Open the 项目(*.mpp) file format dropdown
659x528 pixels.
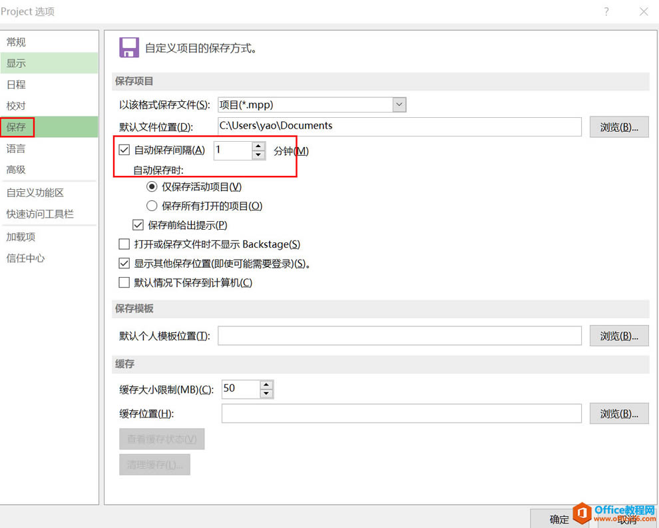tap(399, 104)
